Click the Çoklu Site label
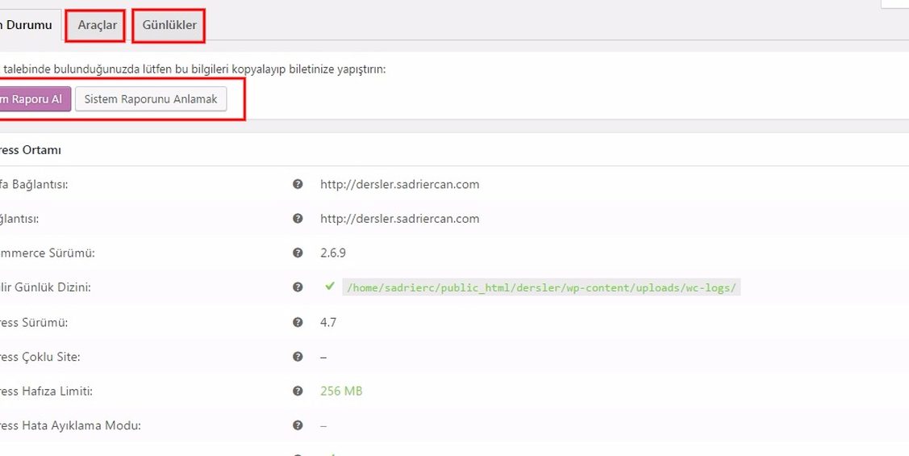 click(x=40, y=357)
